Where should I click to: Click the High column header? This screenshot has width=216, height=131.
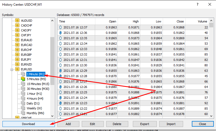point(129,21)
